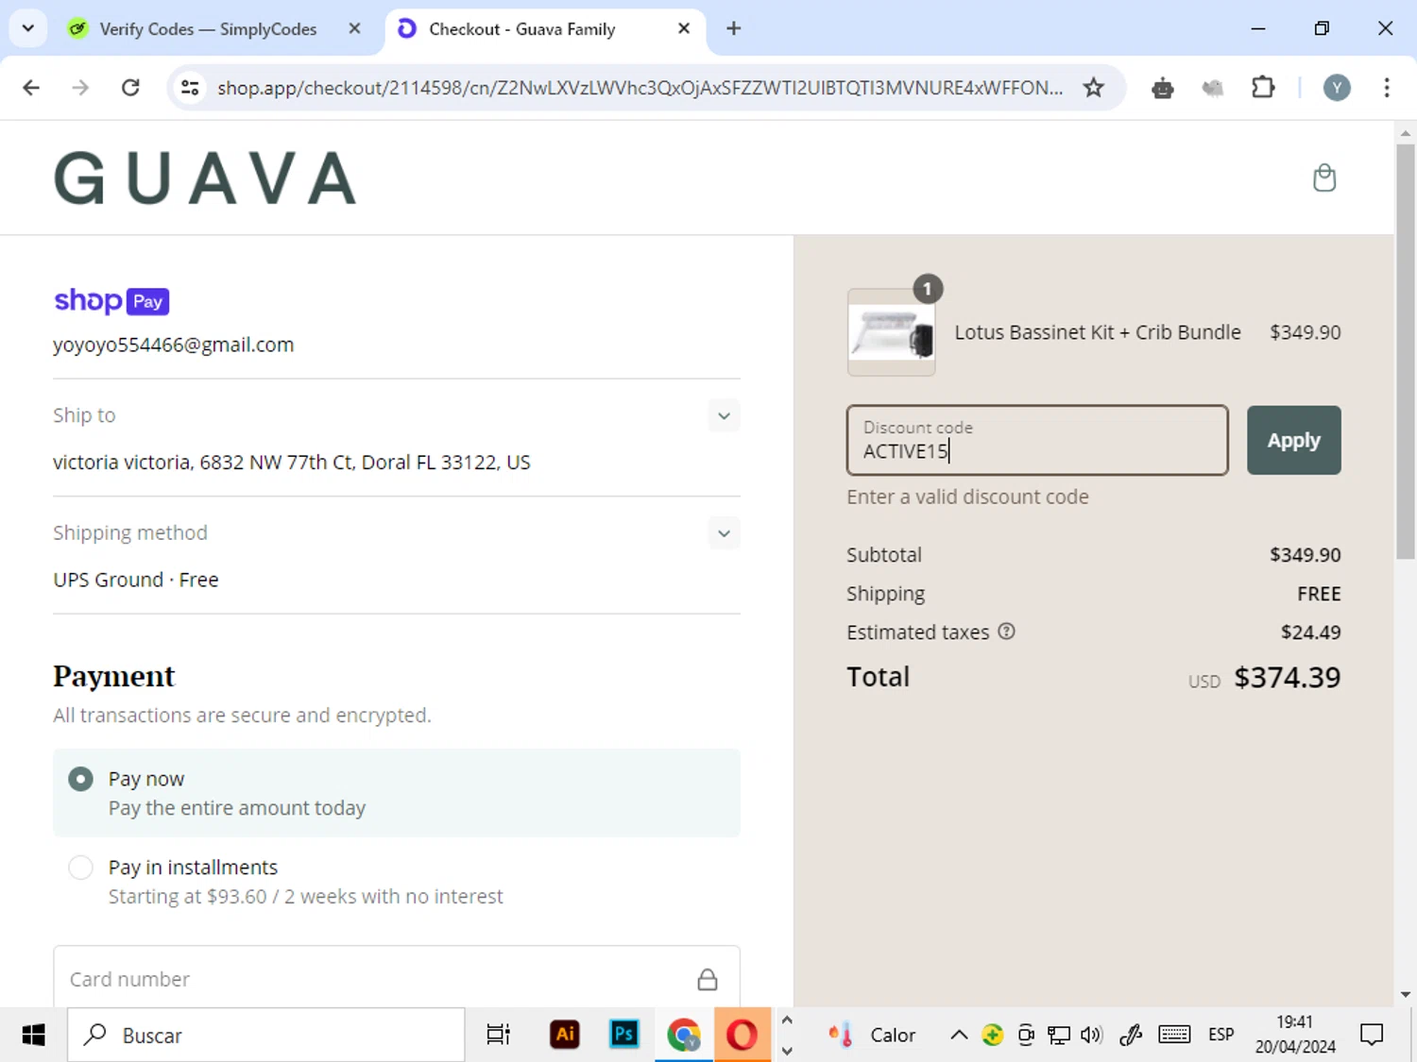
Task: Expand the Ship to address section
Action: click(x=724, y=415)
